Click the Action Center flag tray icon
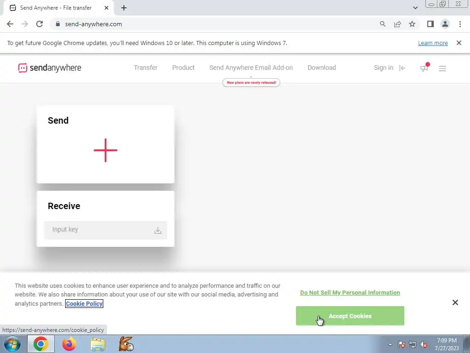The width and height of the screenshot is (470, 353). click(402, 344)
